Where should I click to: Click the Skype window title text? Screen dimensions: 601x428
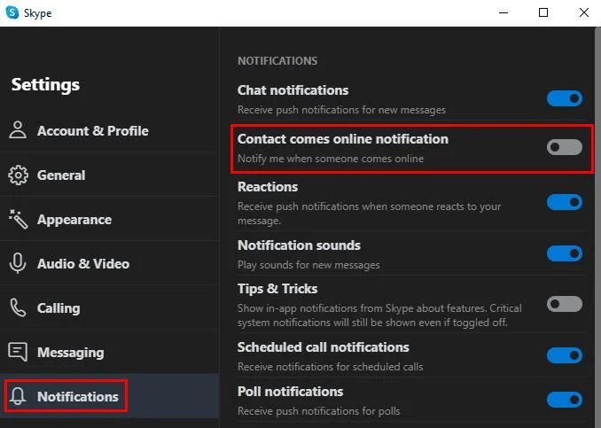point(37,13)
